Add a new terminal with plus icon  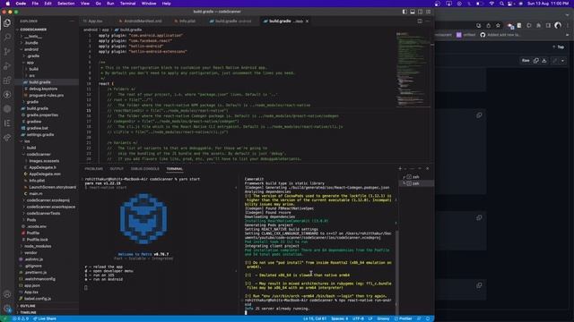[400, 169]
